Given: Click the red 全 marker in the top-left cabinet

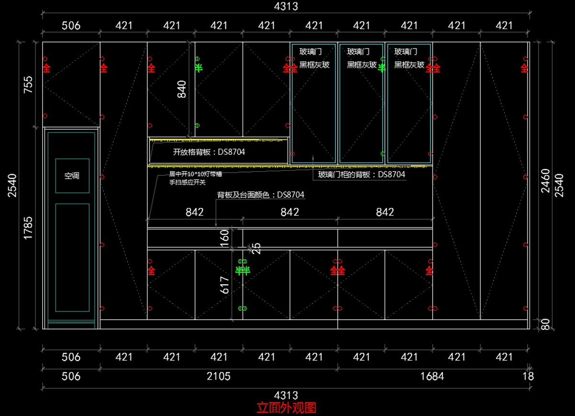Looking at the screenshot, I should point(46,68).
